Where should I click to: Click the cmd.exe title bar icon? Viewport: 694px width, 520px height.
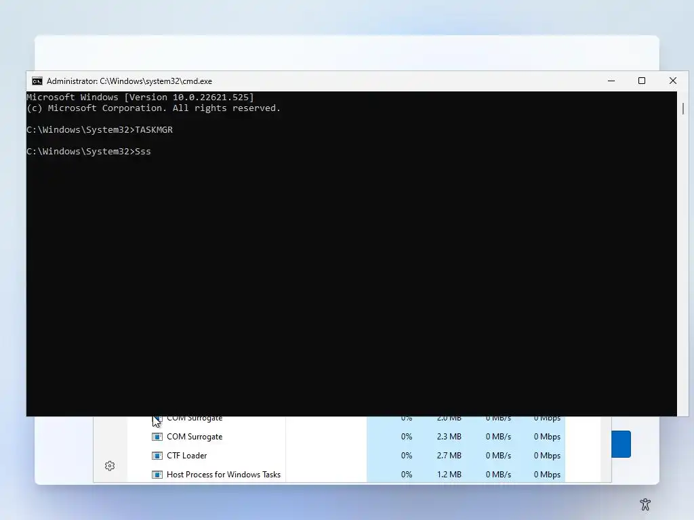click(37, 81)
